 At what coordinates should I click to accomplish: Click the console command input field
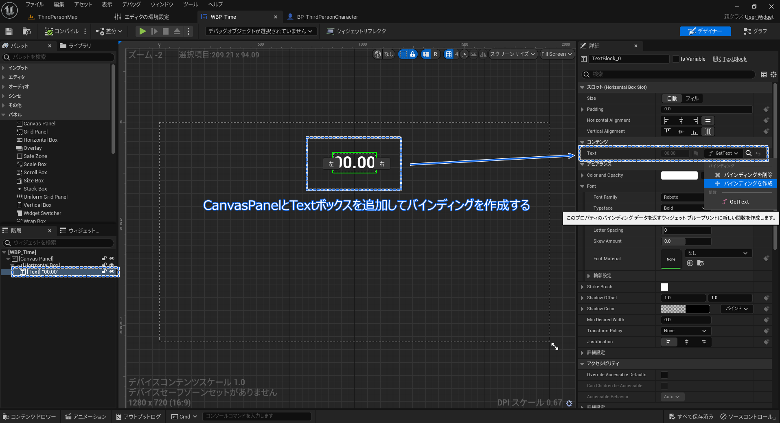point(257,416)
